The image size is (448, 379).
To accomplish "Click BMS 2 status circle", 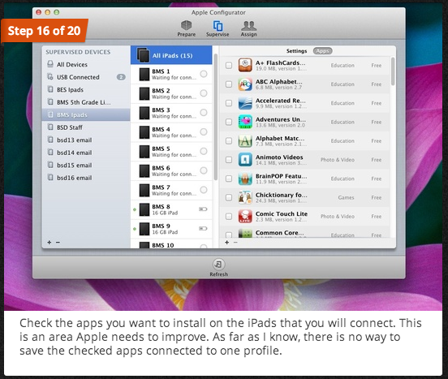I will pyautogui.click(x=204, y=93).
